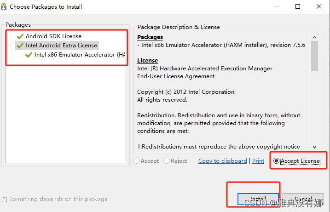Click the HAXM installer revision 7.5.6 line

(221, 45)
